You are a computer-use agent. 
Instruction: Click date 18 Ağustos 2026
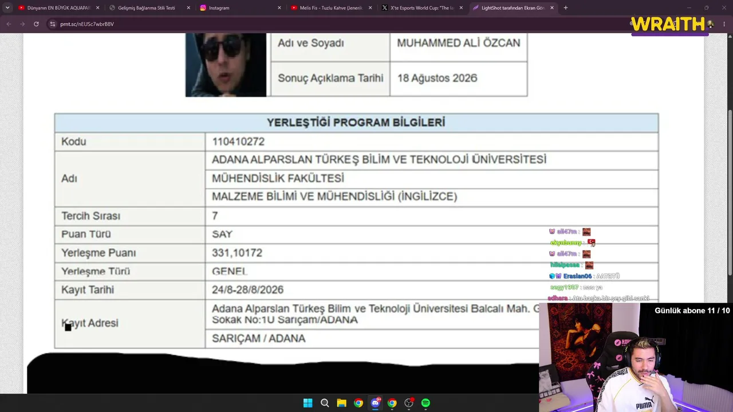tap(437, 78)
